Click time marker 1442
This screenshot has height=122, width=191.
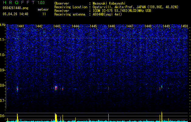39,26
